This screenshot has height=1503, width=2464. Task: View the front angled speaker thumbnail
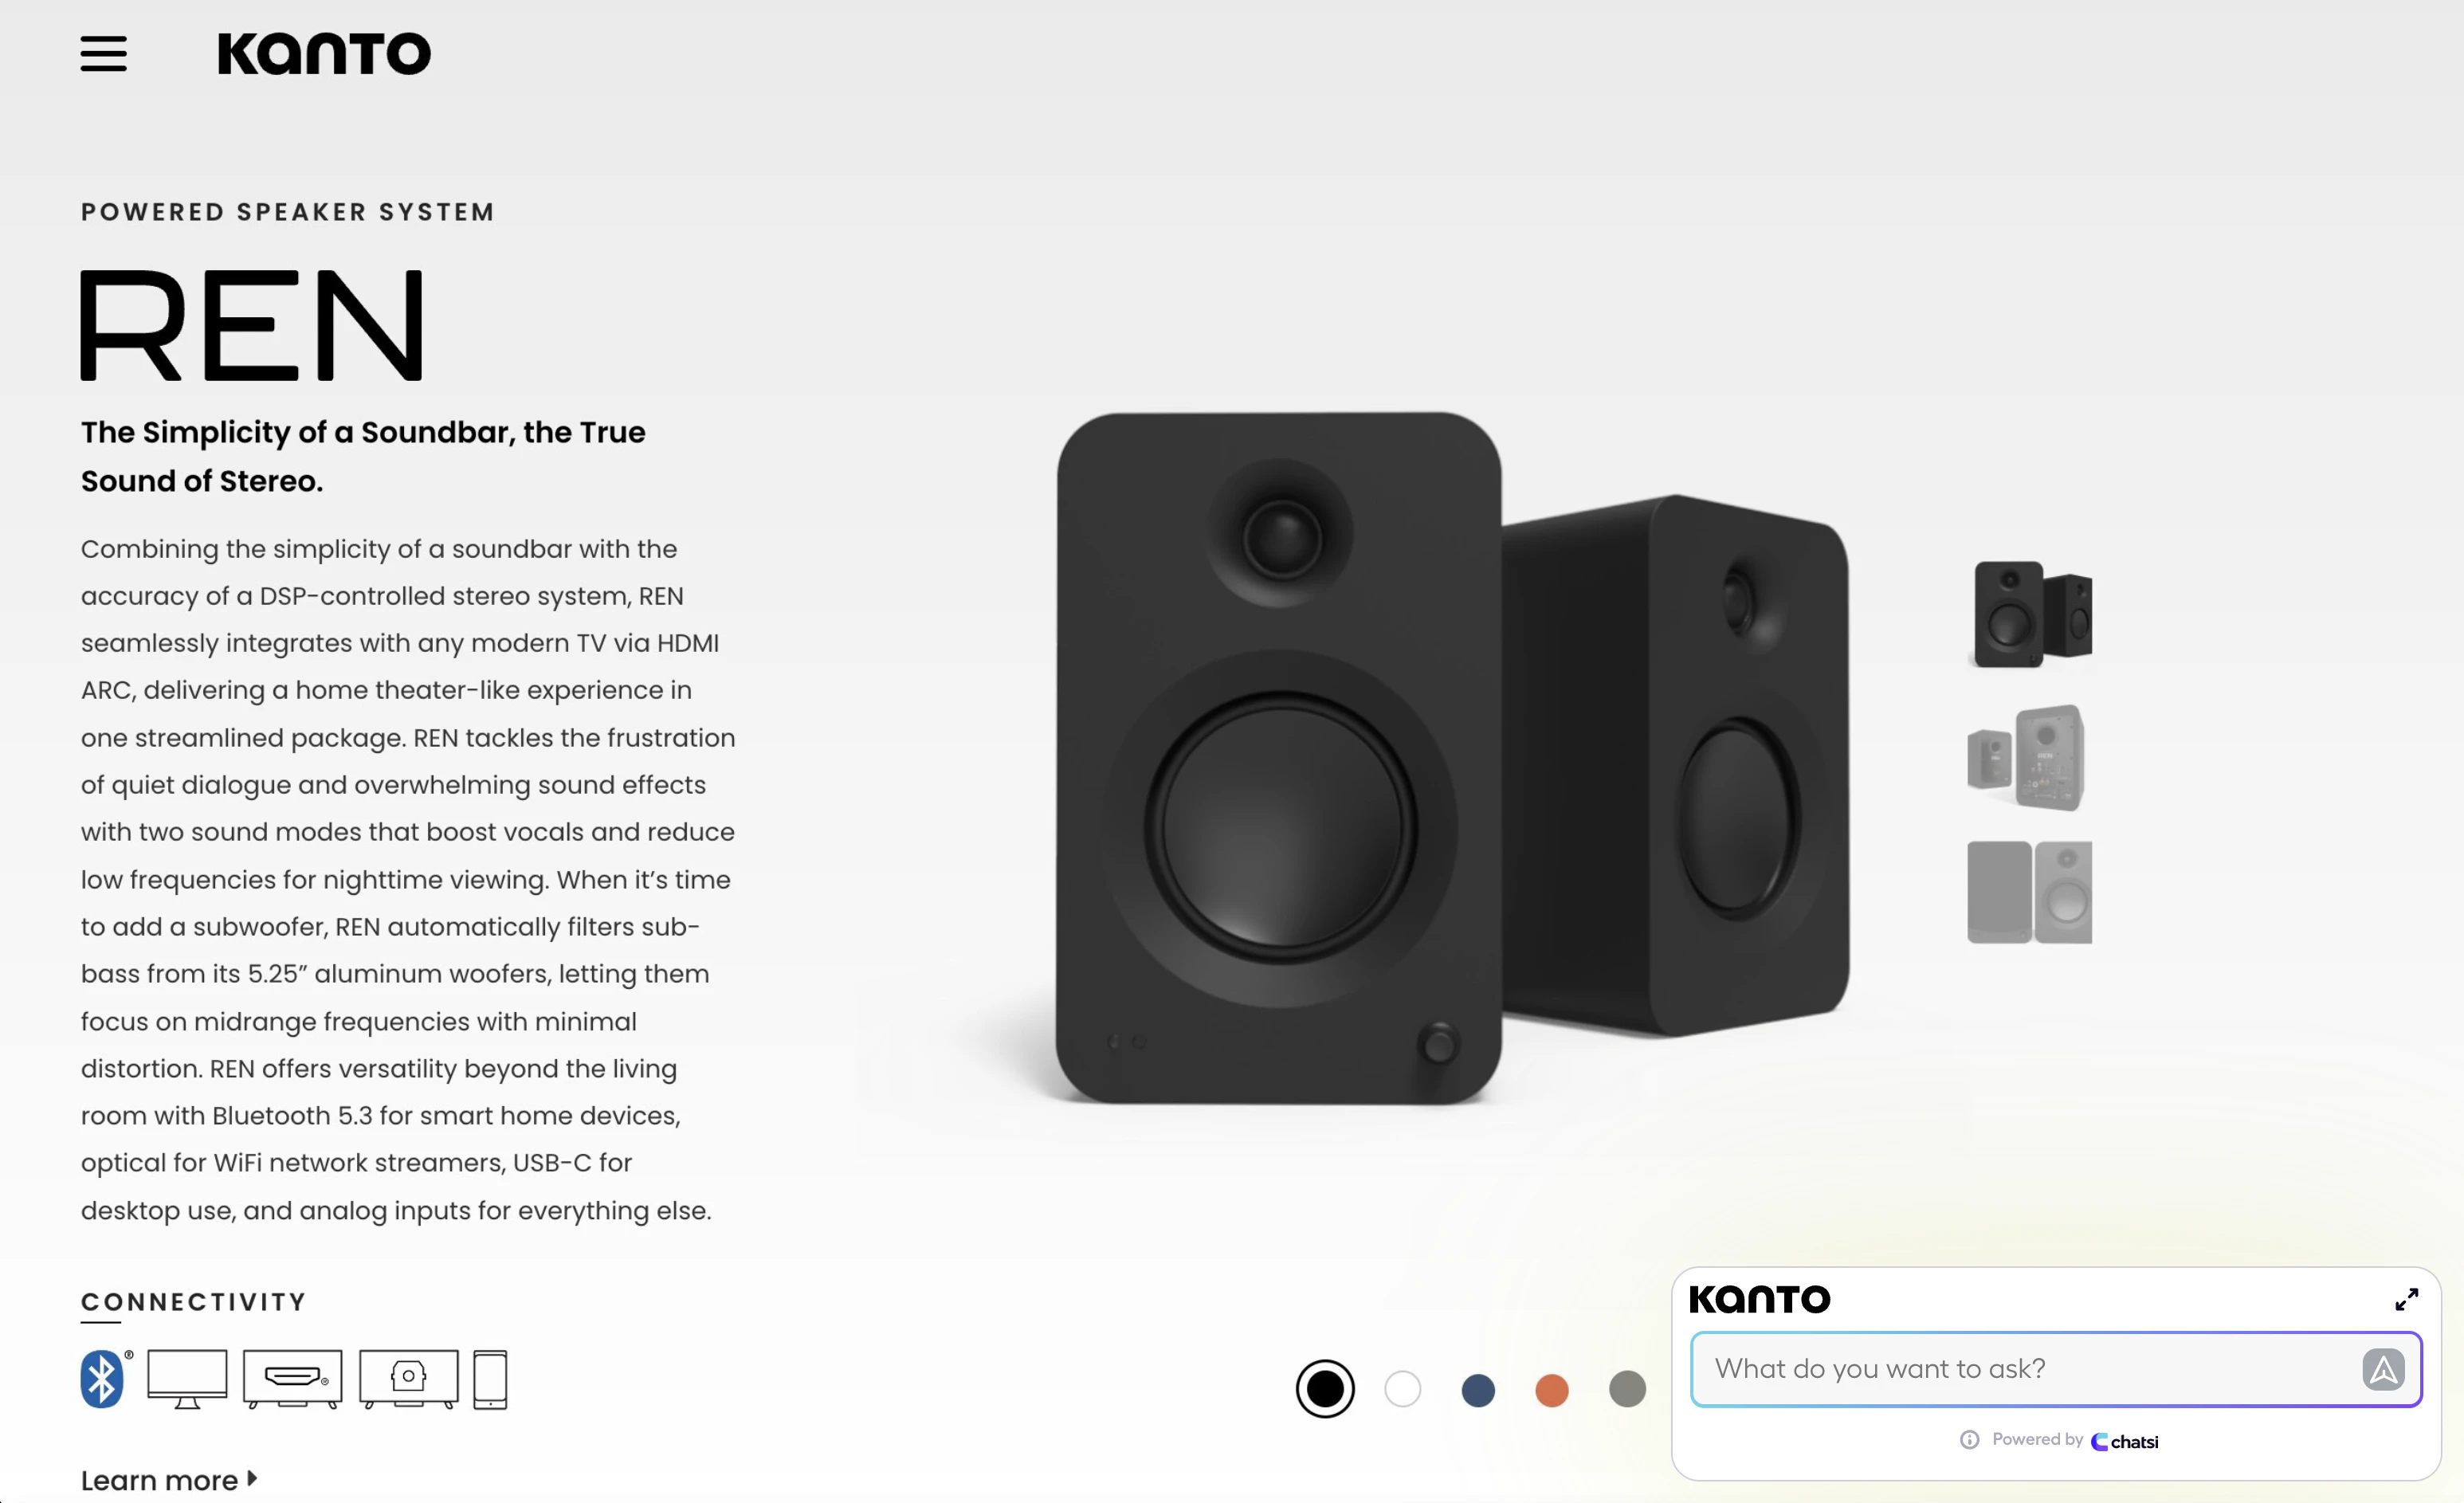pos(2030,614)
